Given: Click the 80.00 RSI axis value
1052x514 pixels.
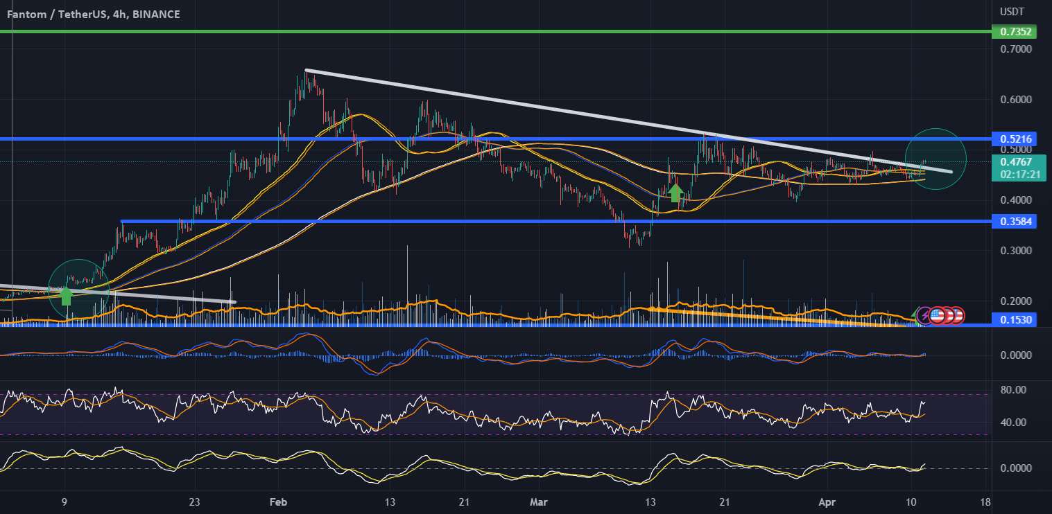Looking at the screenshot, I should coord(1014,390).
